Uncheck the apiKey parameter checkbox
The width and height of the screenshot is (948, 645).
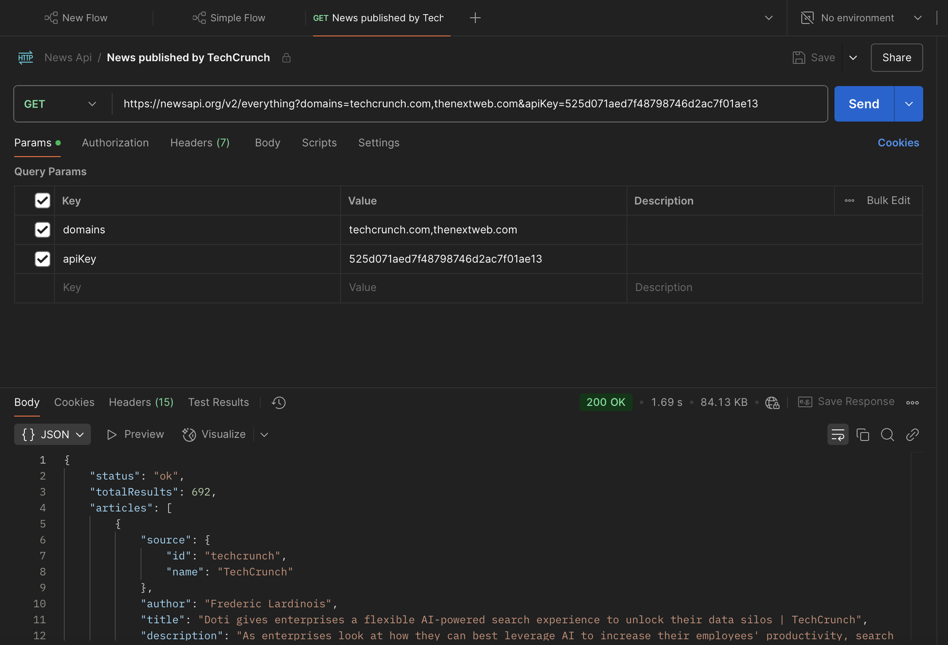(43, 259)
